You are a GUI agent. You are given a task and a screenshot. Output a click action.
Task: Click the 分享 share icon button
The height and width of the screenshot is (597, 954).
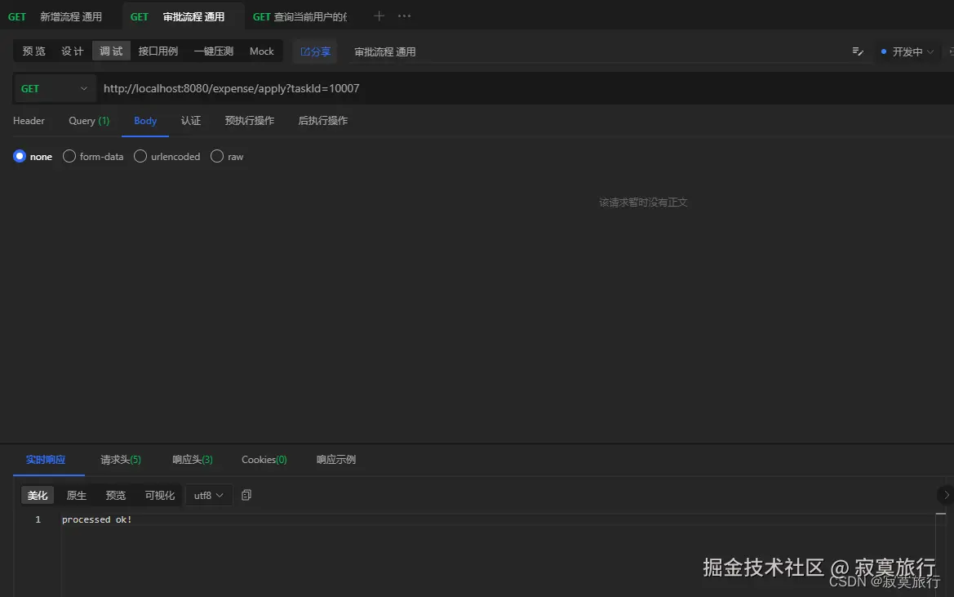[x=315, y=51]
